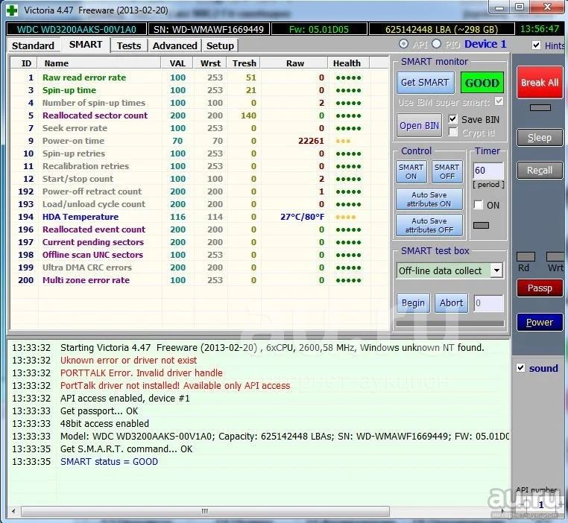Minimize the Victoria window
This screenshot has width=568, height=523.
click(499, 7)
